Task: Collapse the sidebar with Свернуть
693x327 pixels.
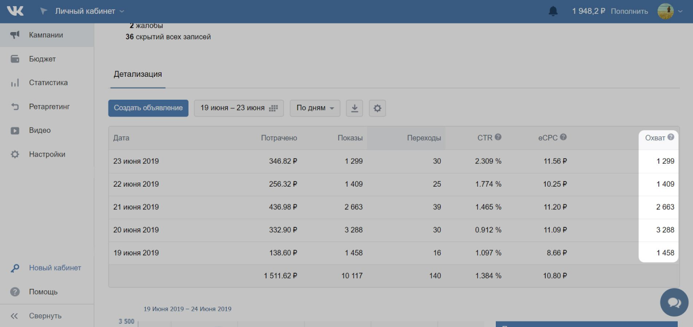Action: point(45,316)
